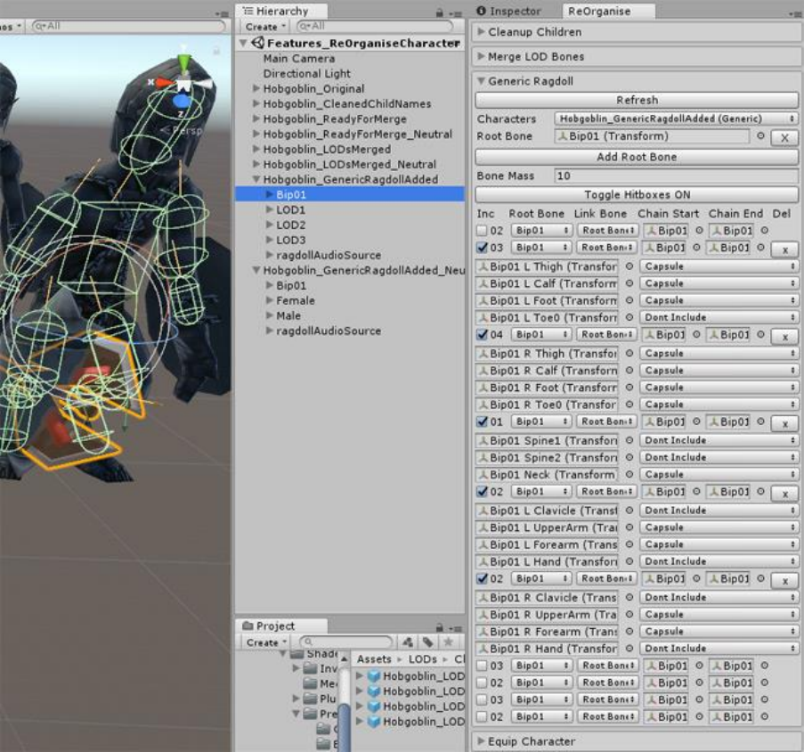This screenshot has width=804, height=752.
Task: Select the Hierarchy tab
Action: (x=281, y=12)
